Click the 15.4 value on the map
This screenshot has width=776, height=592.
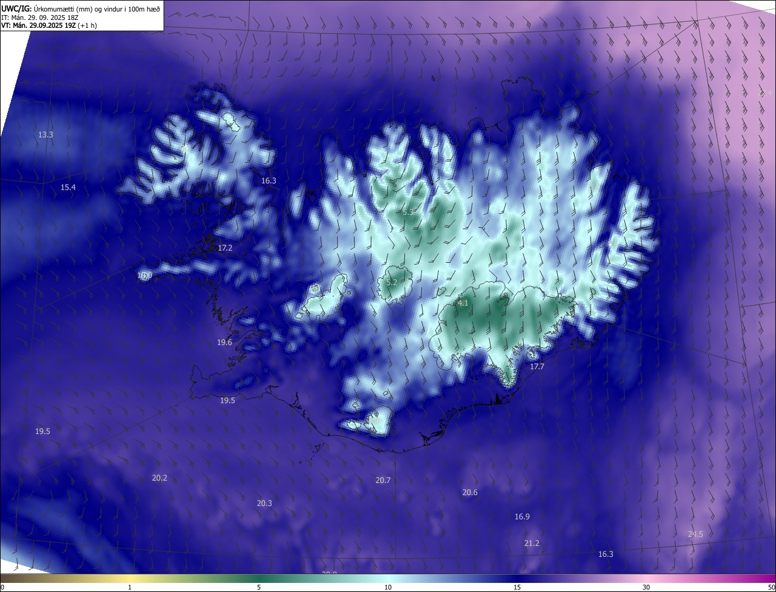68,188
